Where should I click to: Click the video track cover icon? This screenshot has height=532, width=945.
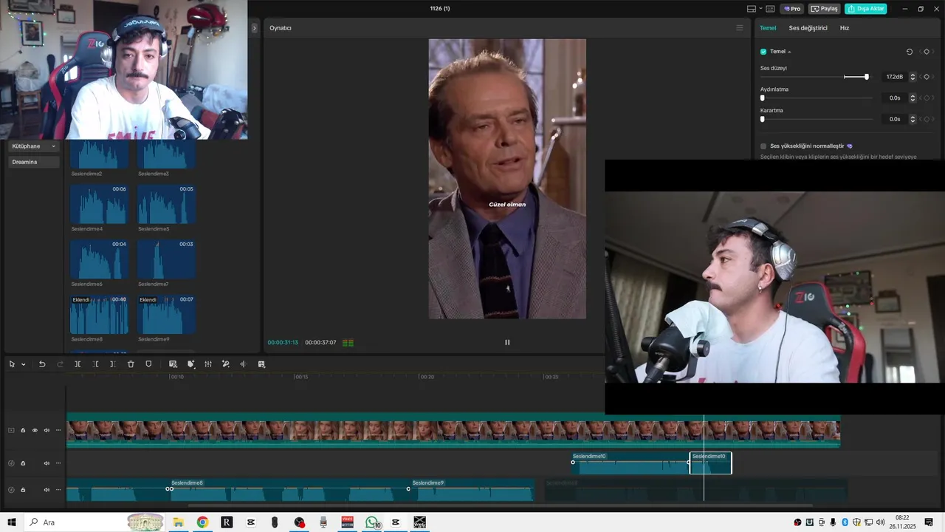click(11, 430)
